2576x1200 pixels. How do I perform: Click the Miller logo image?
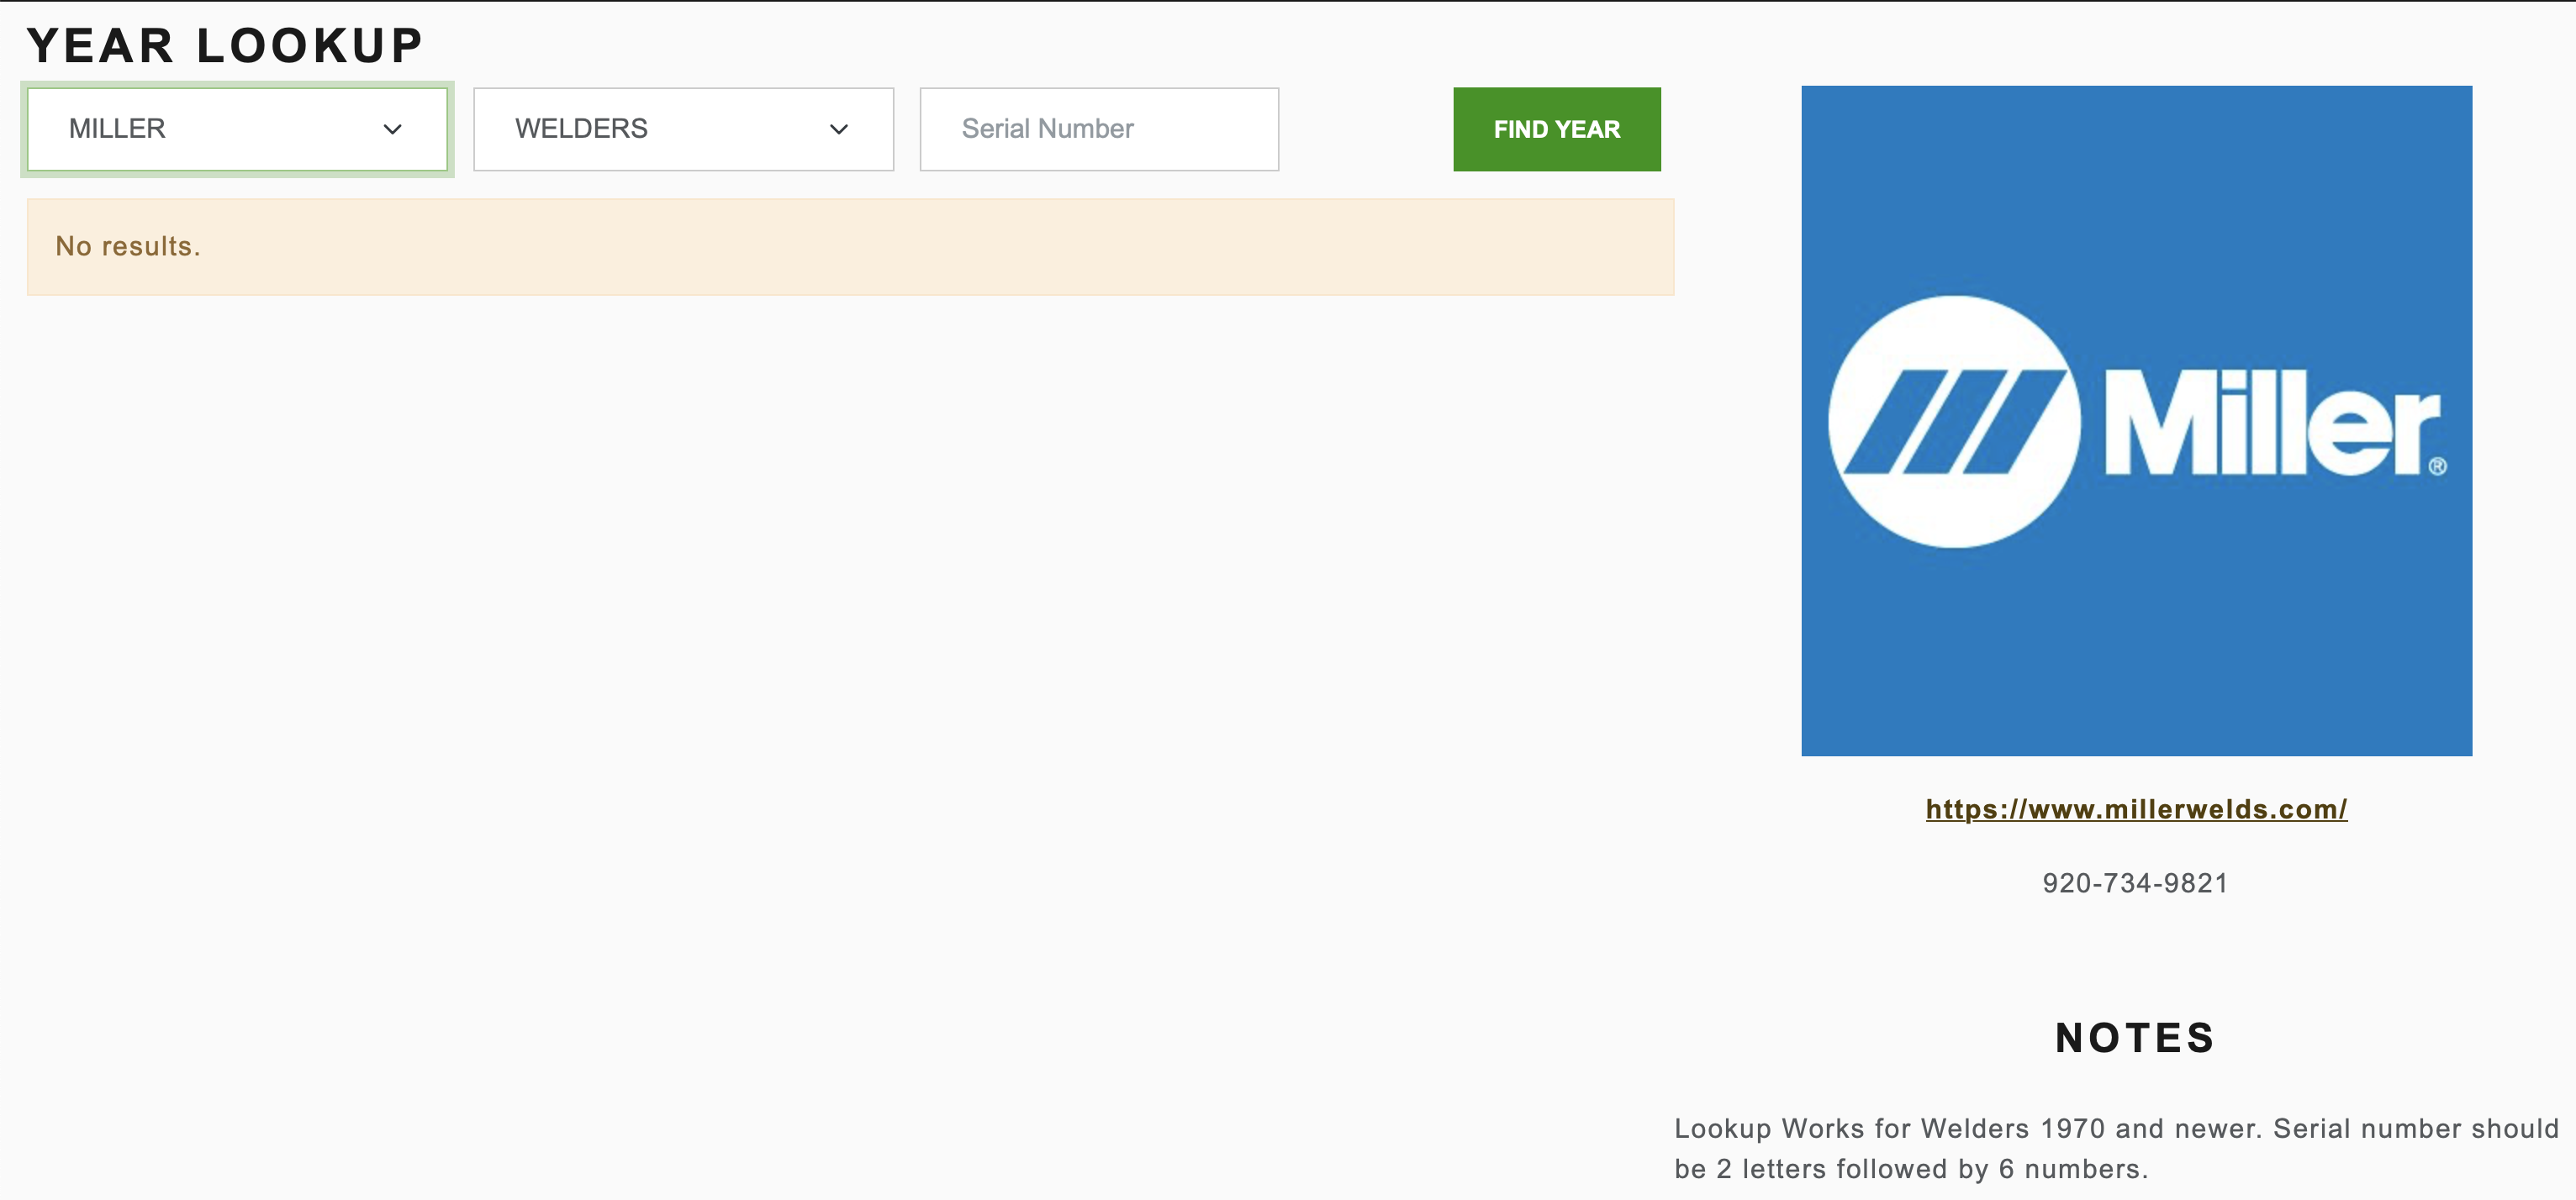point(2136,422)
